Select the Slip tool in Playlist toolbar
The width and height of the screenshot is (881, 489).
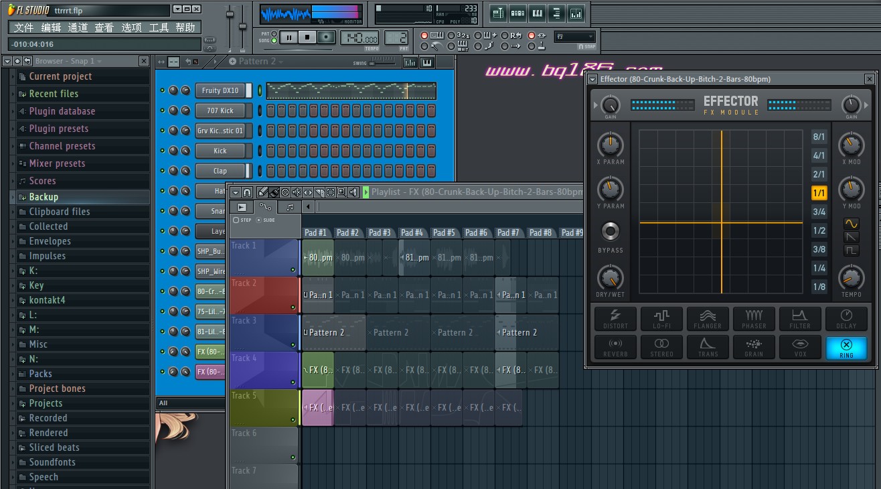pyautogui.click(x=308, y=192)
